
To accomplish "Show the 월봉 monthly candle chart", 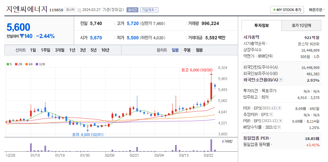I will click(199, 50).
